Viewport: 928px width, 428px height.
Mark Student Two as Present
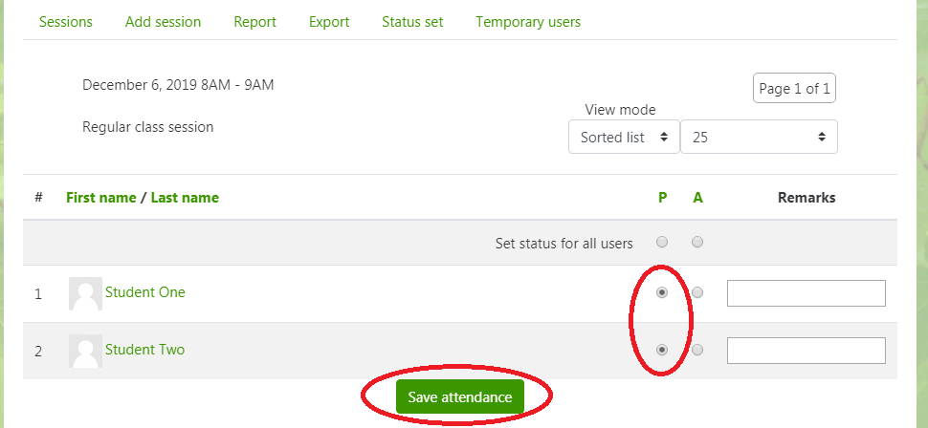coord(662,350)
